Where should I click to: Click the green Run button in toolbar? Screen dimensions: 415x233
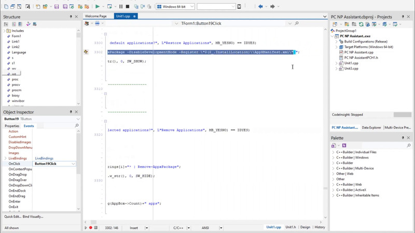97,7
